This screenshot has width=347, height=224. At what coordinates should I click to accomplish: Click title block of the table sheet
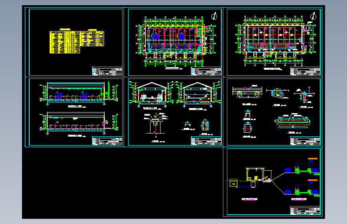[x=107, y=71]
